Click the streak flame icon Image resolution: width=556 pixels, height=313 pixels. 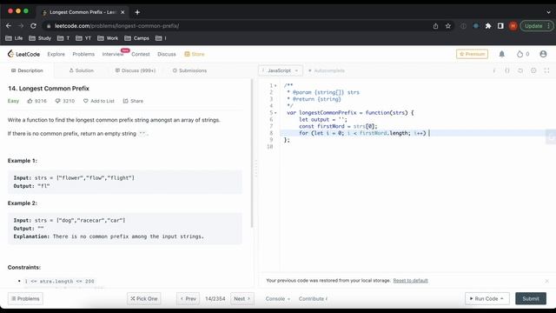pos(520,54)
